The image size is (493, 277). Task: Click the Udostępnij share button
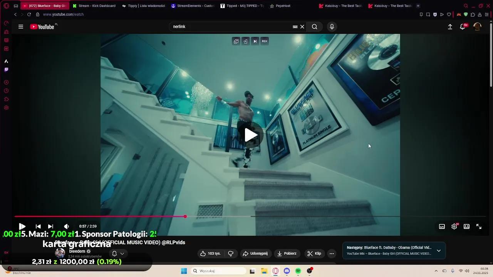[x=255, y=254]
